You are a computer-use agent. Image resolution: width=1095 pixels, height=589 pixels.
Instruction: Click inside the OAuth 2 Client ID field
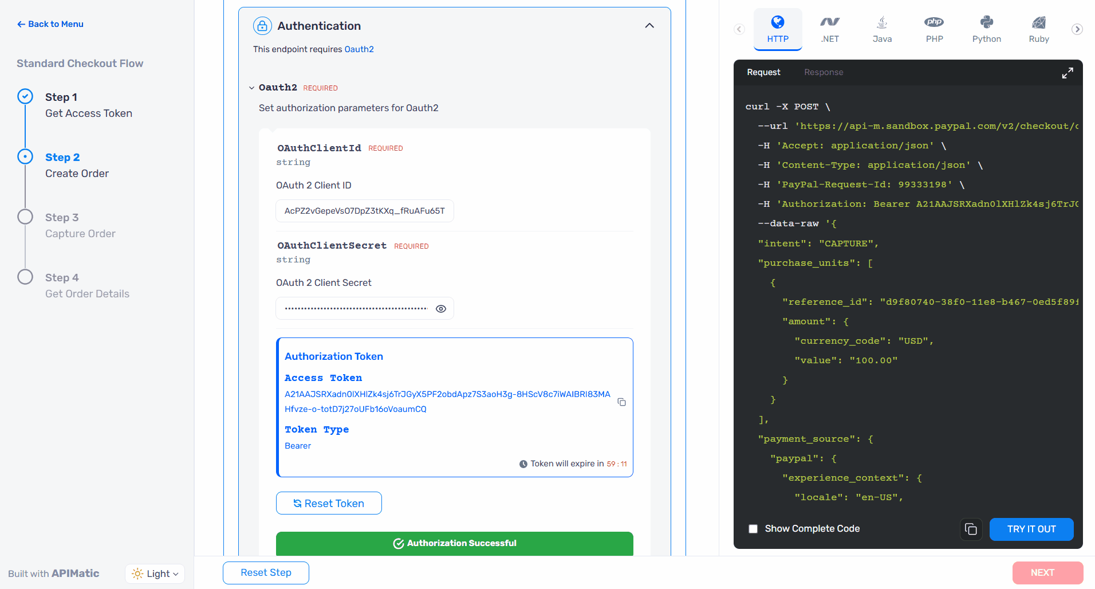(364, 211)
